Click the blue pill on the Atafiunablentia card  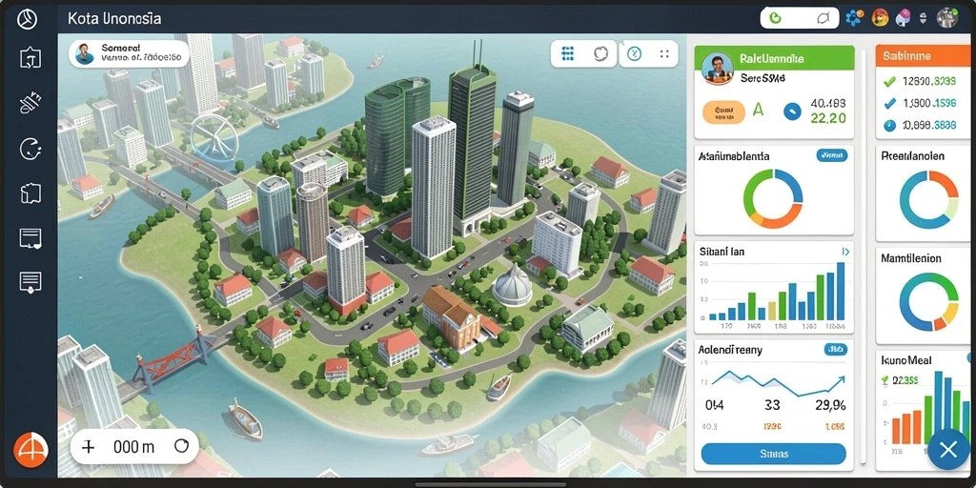tap(831, 155)
